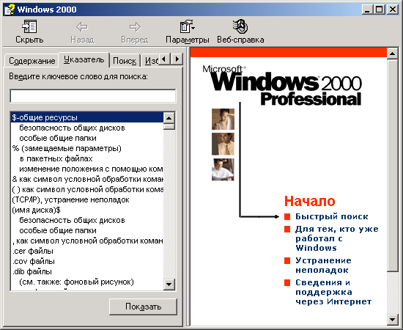The width and height of the screenshot is (403, 330).
Task: Select first "особые общие папки" under $-общие ресурсы
Action: (58, 138)
